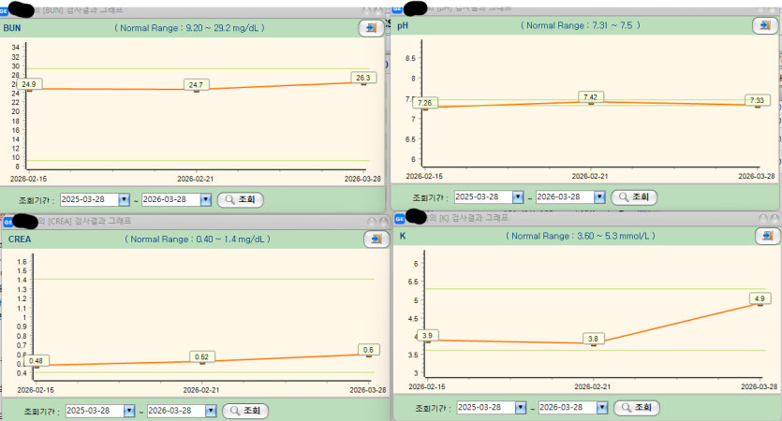Screen dimensions: 782x421
Task: Click the 0.48 data point on CREA graph
Action: point(36,361)
